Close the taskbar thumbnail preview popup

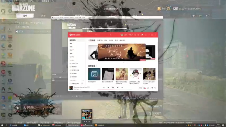(91, 111)
